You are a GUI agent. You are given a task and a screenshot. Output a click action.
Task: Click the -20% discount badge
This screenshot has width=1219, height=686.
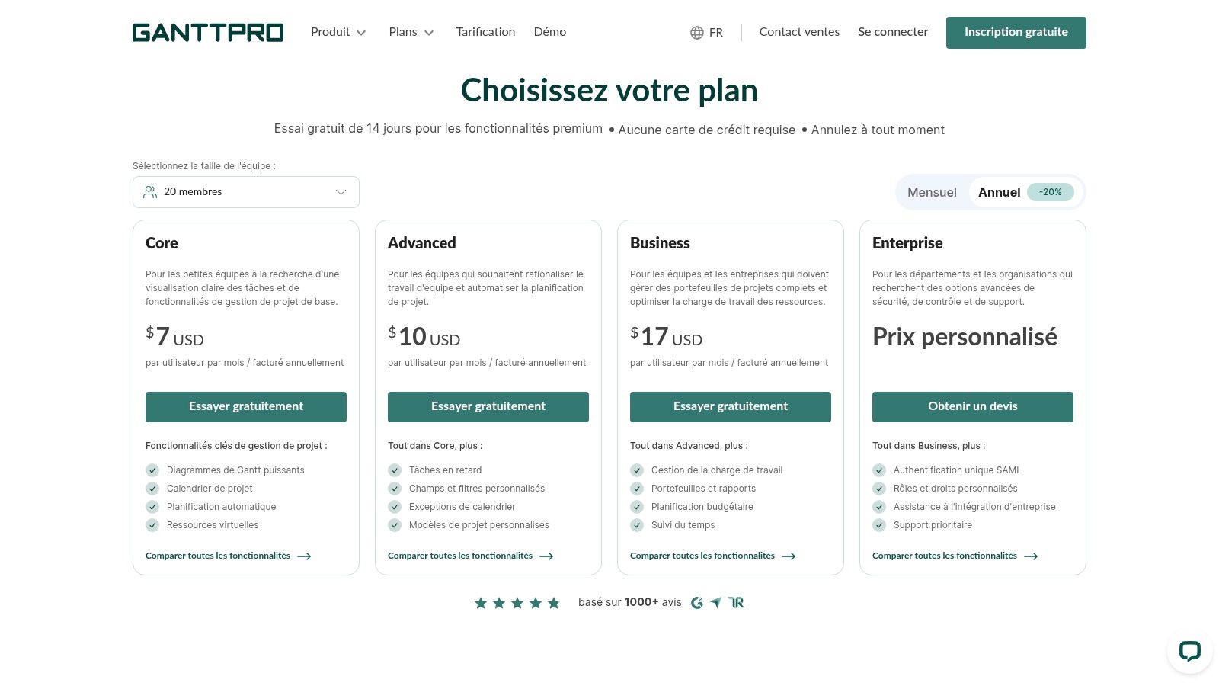pos(1050,192)
